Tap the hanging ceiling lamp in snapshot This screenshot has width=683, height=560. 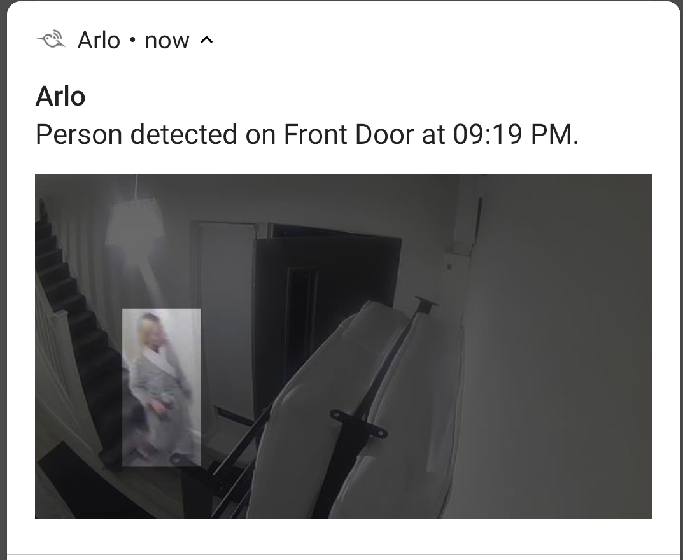pos(136,220)
